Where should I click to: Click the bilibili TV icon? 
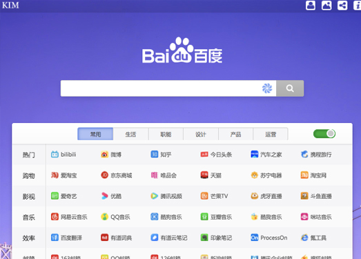tap(55, 154)
